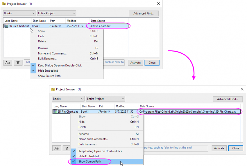Viewport: 247px width, 166px height.
Task: Select Name and Comments.. in the lower context menu
Action: coord(93,139)
